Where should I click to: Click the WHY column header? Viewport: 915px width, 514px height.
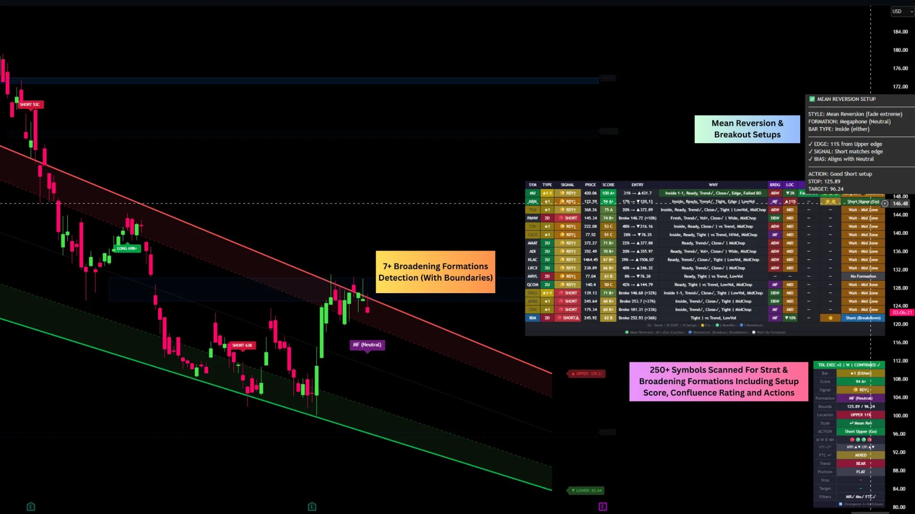713,185
